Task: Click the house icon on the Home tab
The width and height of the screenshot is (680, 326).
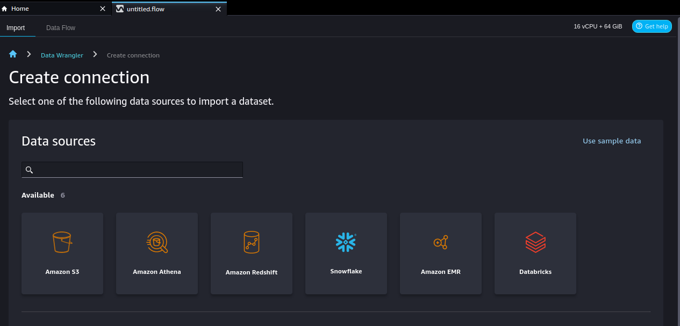Action: pos(5,9)
